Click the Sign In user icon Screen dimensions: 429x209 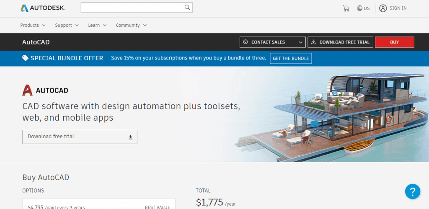pyautogui.click(x=383, y=8)
